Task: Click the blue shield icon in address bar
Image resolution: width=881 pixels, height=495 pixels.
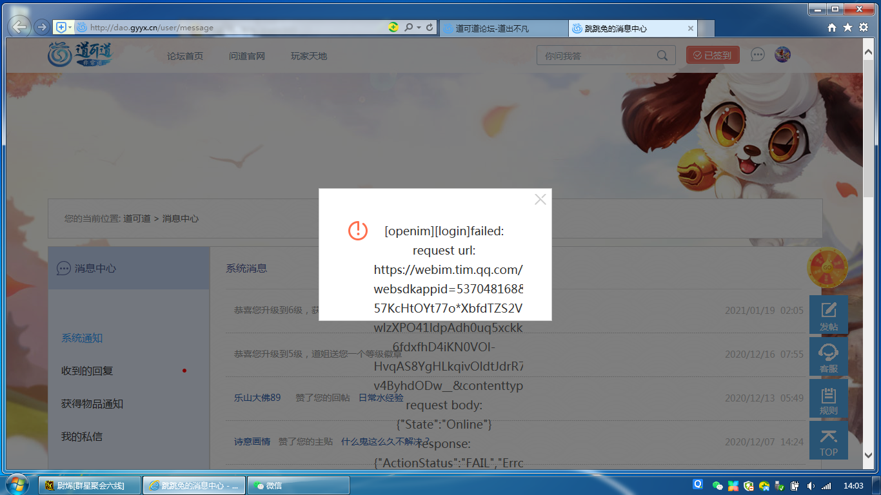Action: tap(61, 27)
